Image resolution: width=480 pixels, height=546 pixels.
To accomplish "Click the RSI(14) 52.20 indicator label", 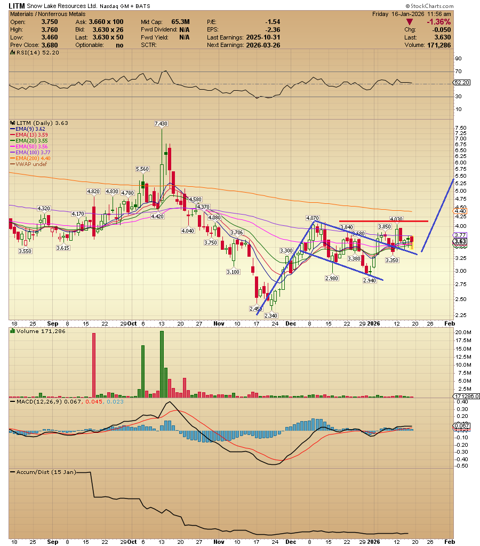I will pos(37,53).
